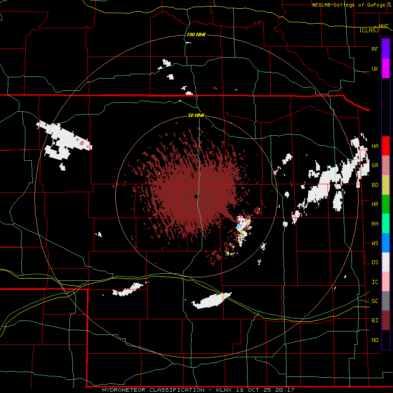
Task: Click the WS legend label
Action: tap(375, 243)
